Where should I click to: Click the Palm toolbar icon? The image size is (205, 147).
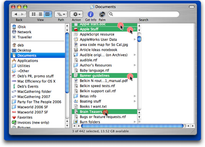[x=102, y=14]
